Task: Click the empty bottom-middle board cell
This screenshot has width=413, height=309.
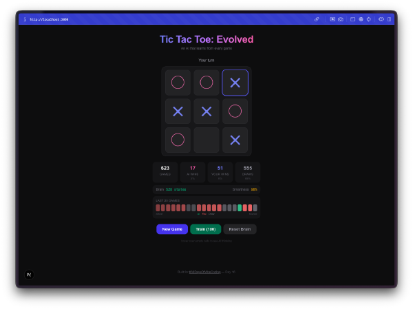Action: pyautogui.click(x=206, y=140)
